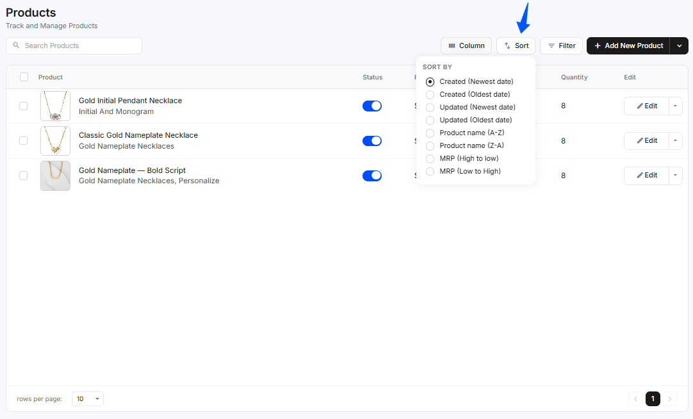
Task: Check the Gold Nameplate — Bold Script row checkbox
Action: [24, 176]
